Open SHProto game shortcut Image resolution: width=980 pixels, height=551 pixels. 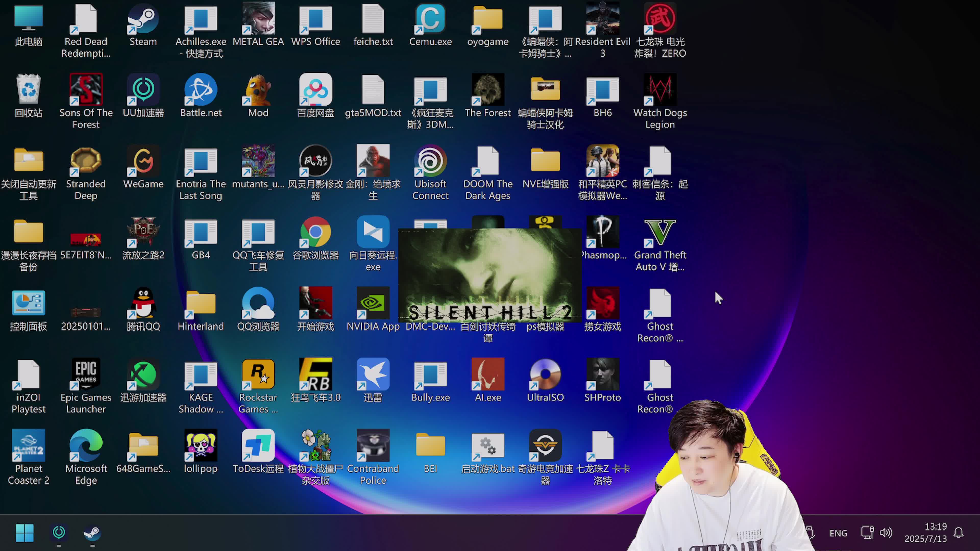603,381
